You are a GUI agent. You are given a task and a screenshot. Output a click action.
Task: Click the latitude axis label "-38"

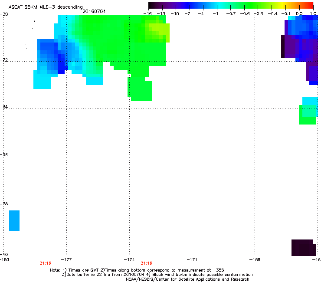coord(4,203)
